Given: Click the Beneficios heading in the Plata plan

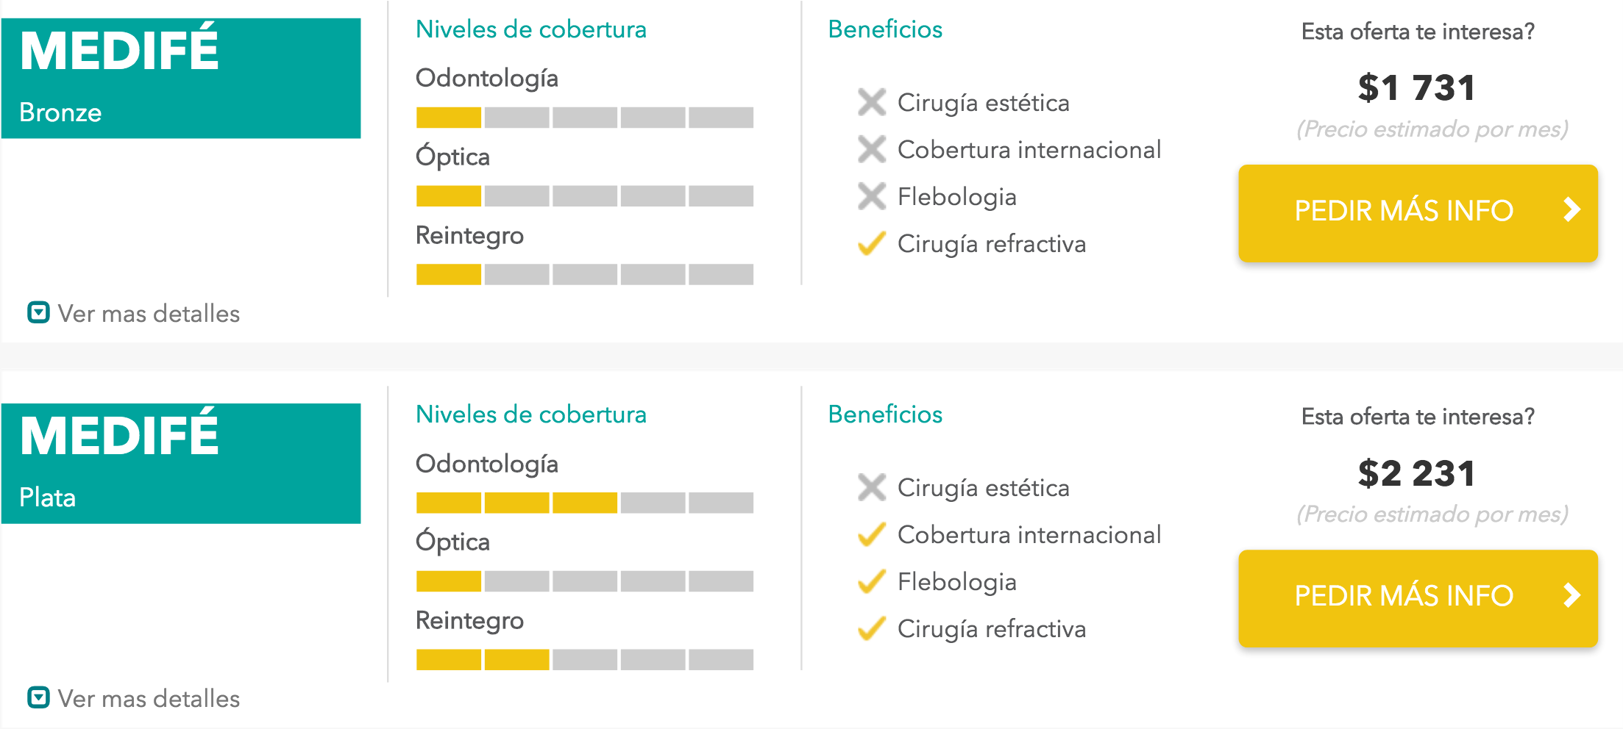Looking at the screenshot, I should [885, 414].
